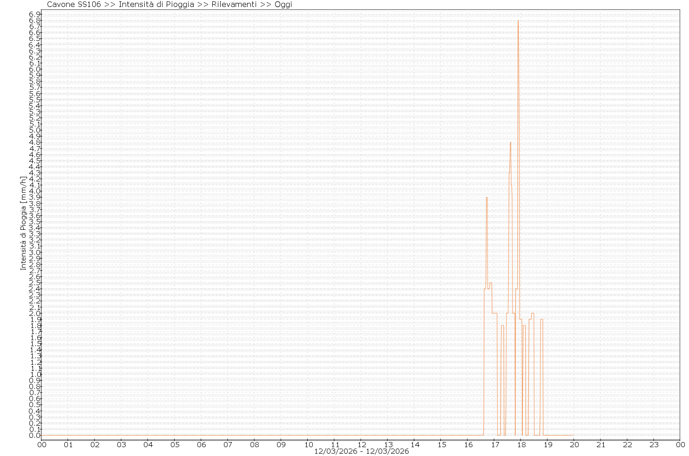Click the hour 03 label on the time axis
This screenshot has width=689, height=456.
pyautogui.click(x=121, y=444)
